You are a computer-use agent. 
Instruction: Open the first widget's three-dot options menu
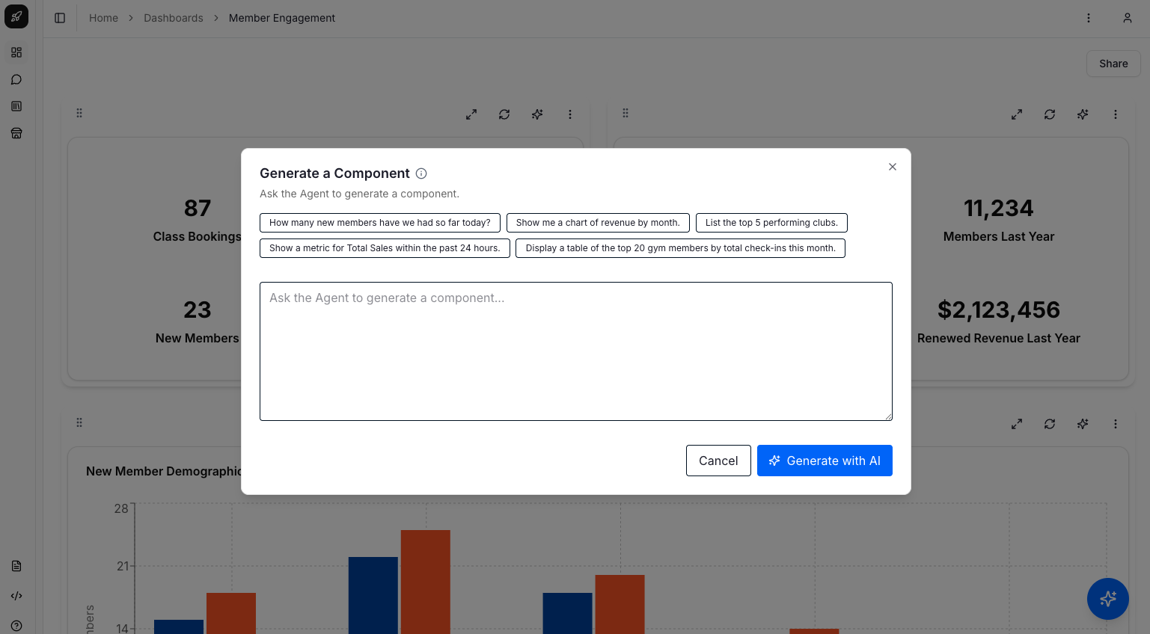569,114
